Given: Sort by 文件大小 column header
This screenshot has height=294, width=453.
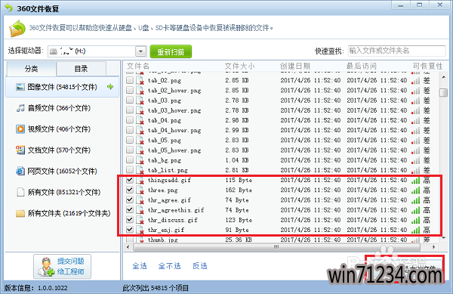Looking at the screenshot, I should tap(239, 67).
